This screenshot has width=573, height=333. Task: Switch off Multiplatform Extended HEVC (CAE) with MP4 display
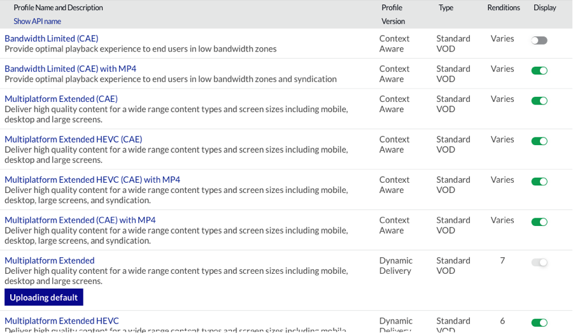[539, 181]
